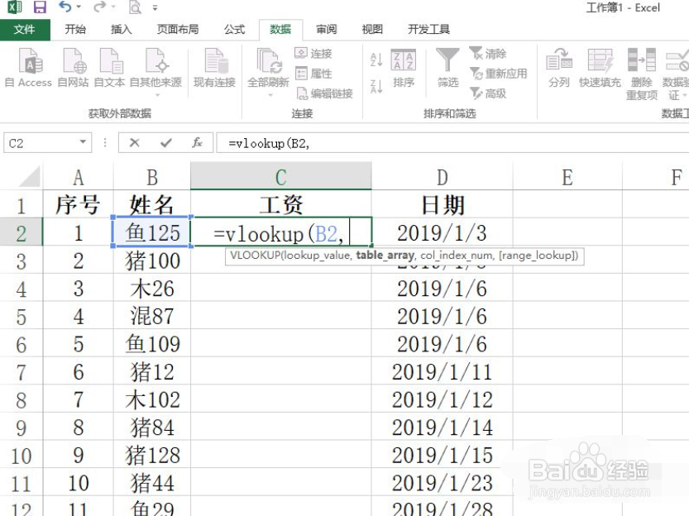Click the sort ascending A-Z icon
689x516 pixels.
click(x=376, y=60)
